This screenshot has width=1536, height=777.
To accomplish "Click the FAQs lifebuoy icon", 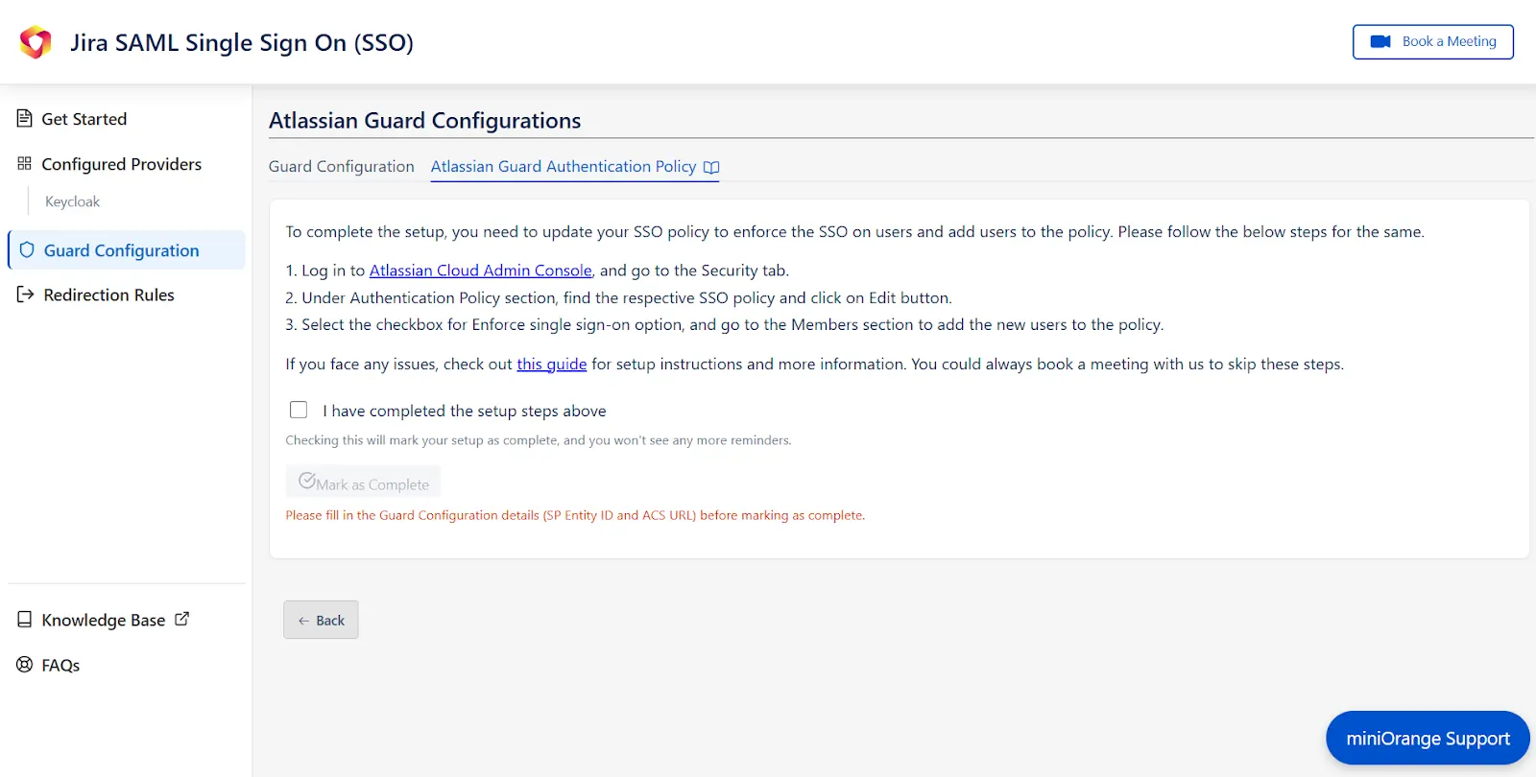I will point(25,665).
